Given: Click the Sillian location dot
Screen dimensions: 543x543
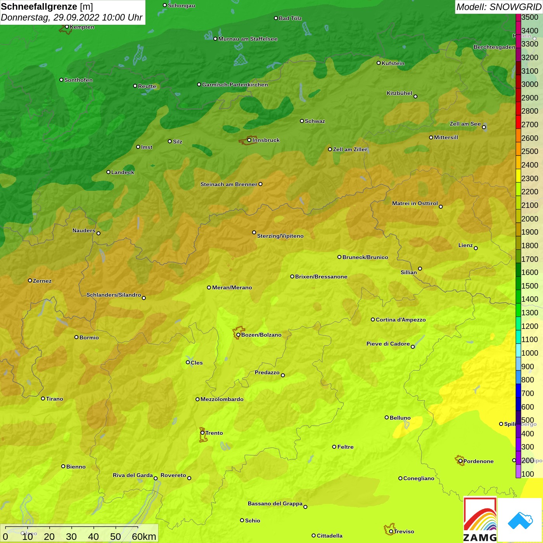Looking at the screenshot, I should click(420, 268).
